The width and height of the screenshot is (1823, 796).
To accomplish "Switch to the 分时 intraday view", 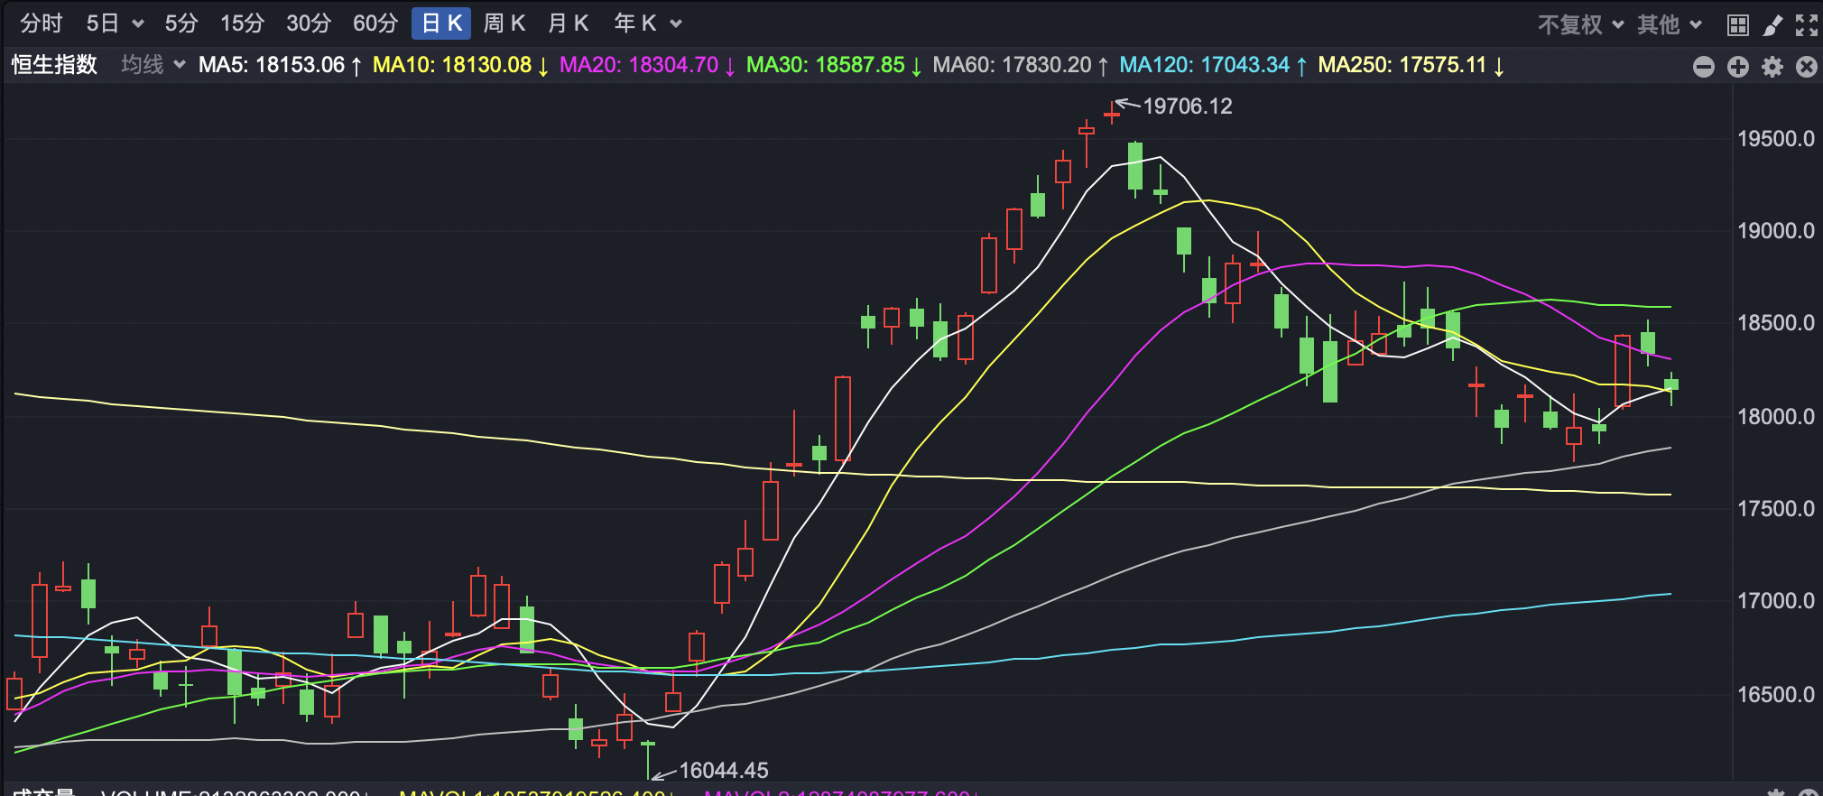I will tap(42, 23).
